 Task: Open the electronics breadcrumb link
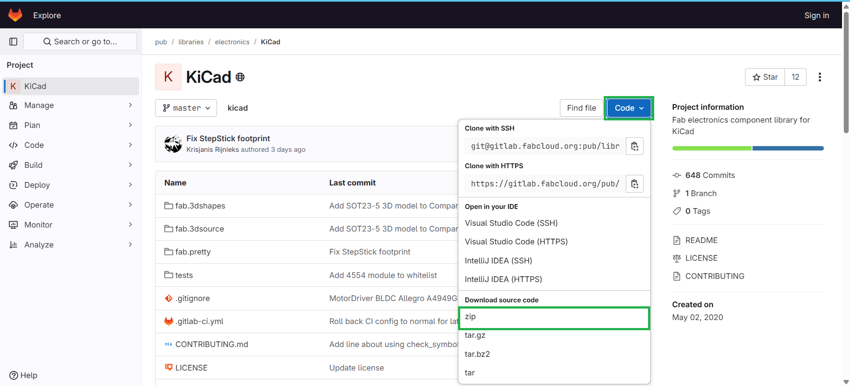coord(232,42)
